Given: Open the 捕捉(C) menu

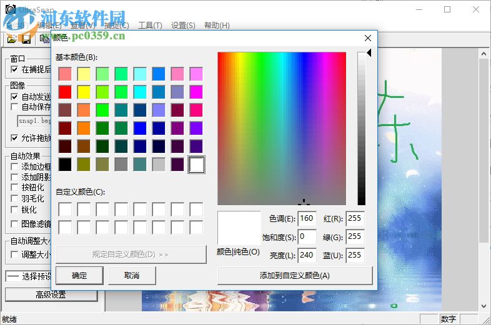Looking at the screenshot, I should click(x=116, y=26).
